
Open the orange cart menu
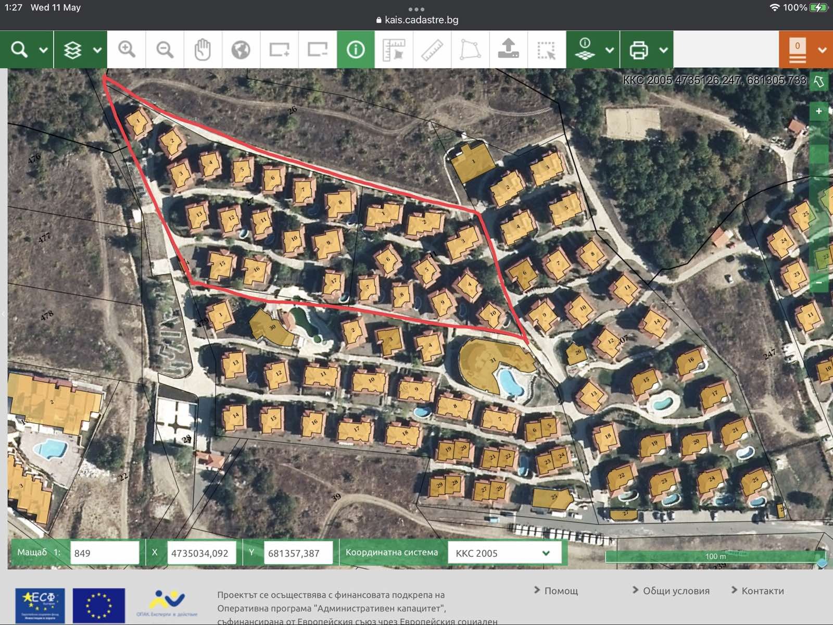click(x=805, y=50)
